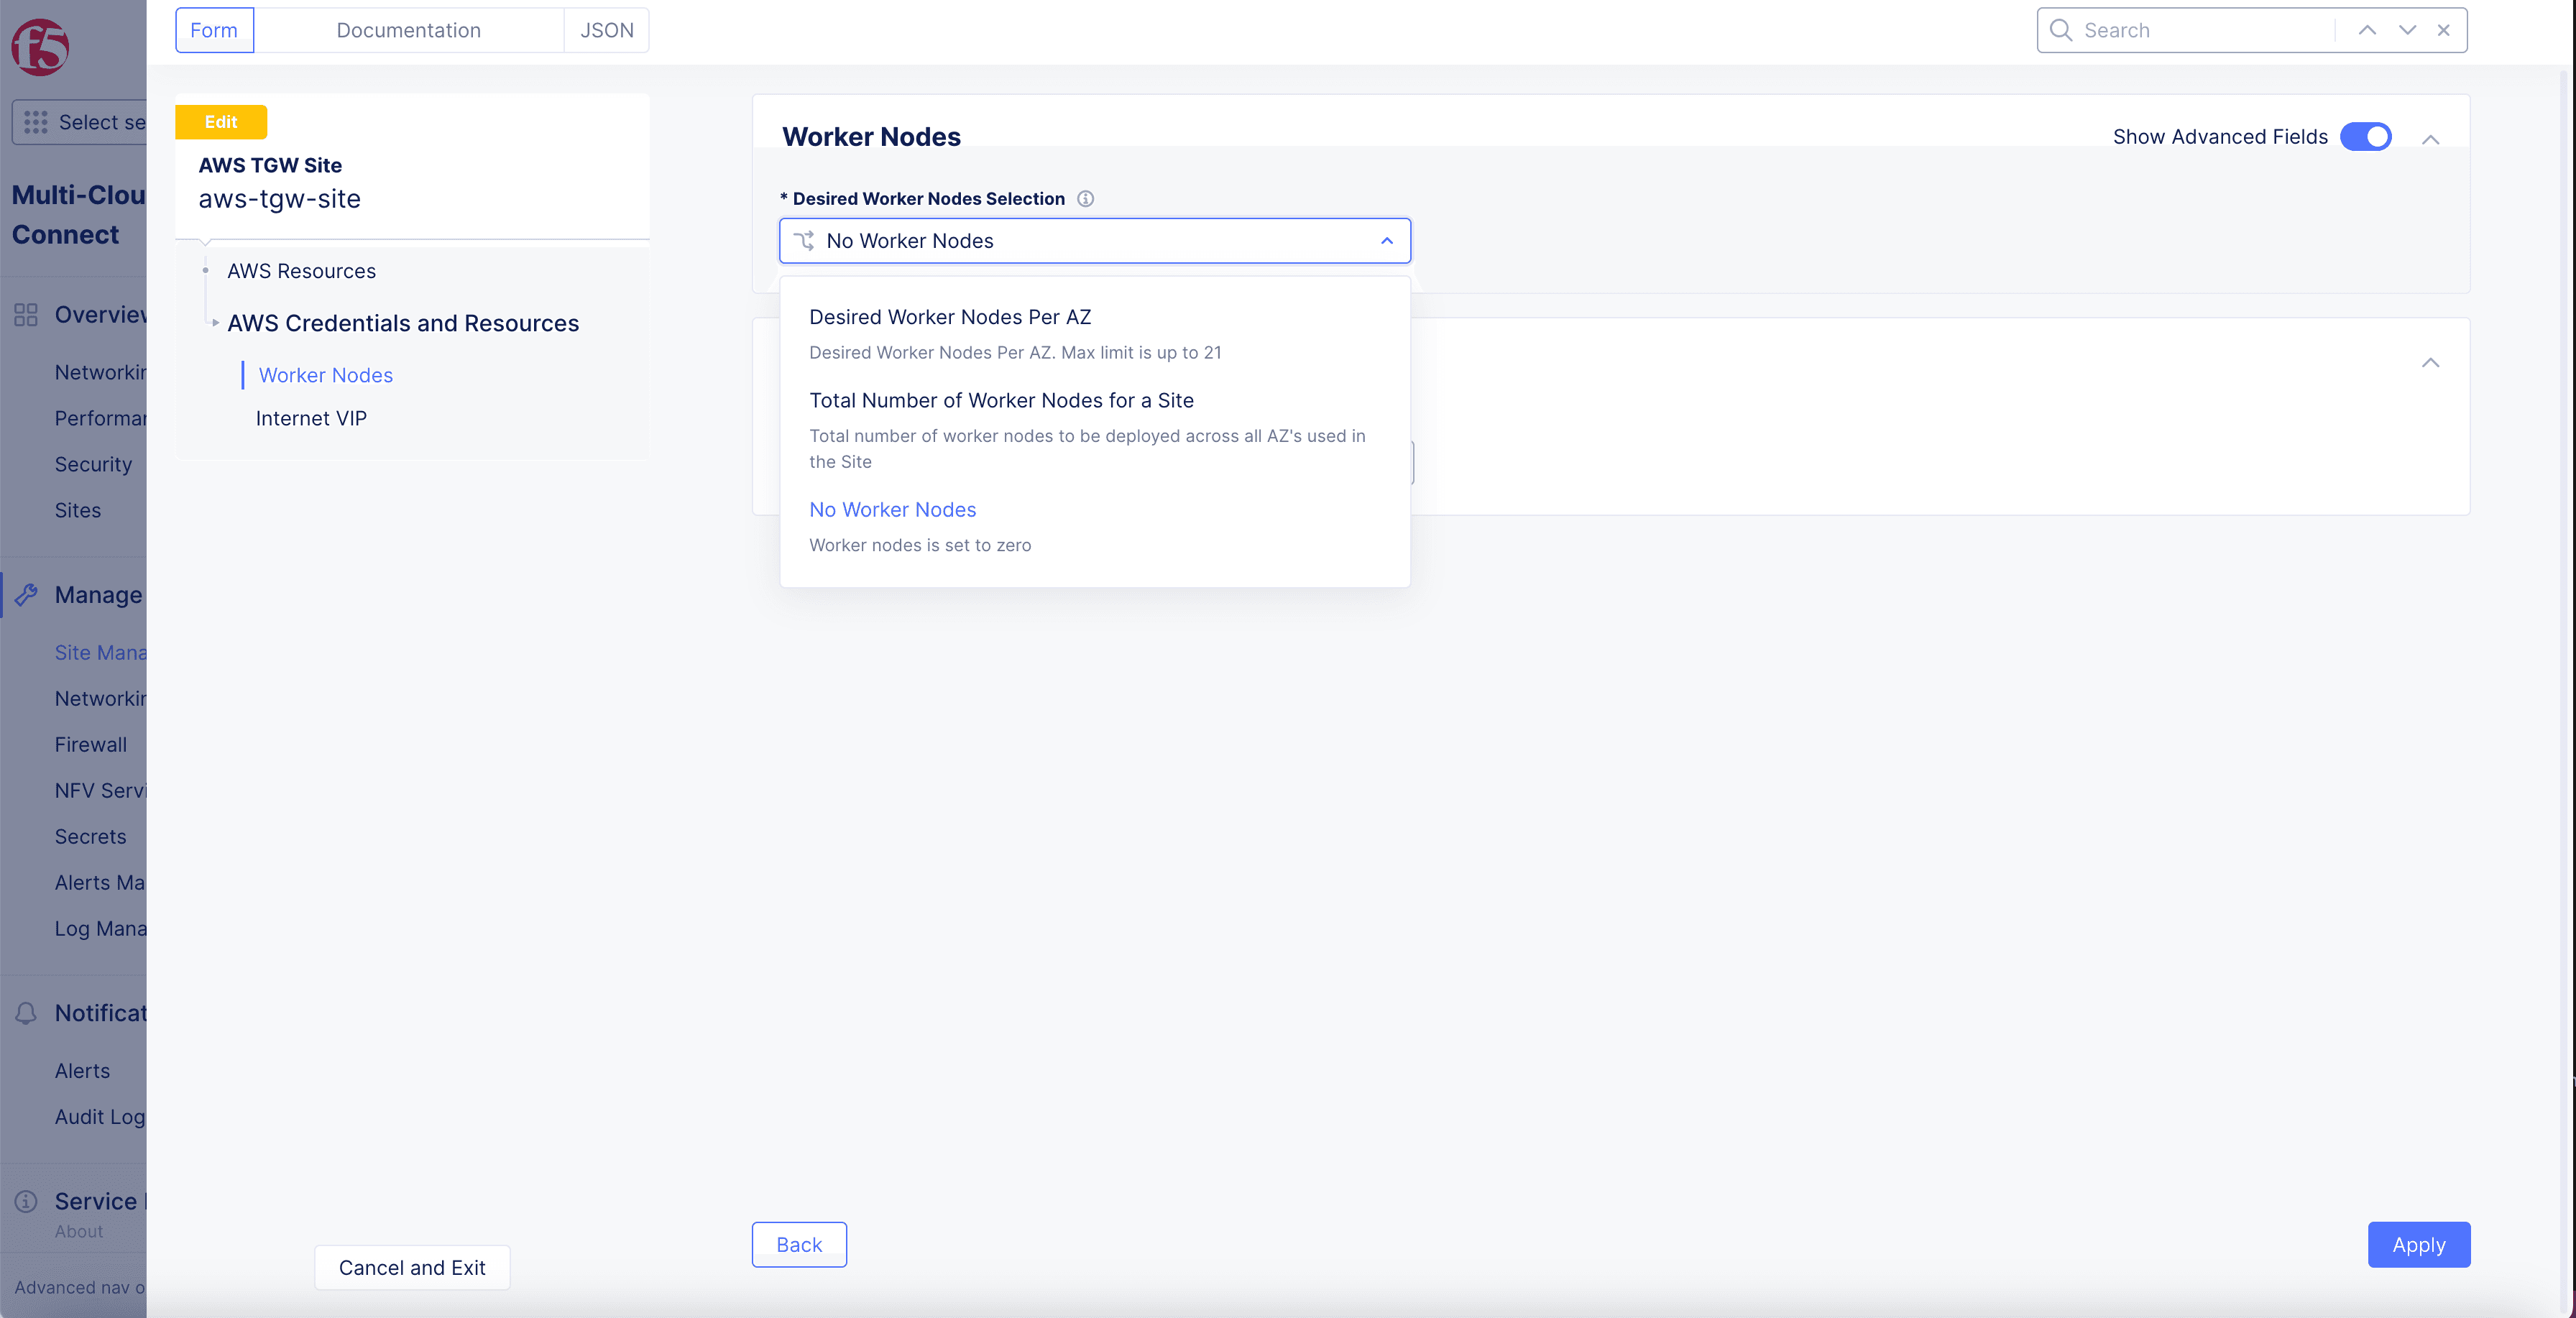Select Worker Nodes in the form tree

(x=326, y=375)
